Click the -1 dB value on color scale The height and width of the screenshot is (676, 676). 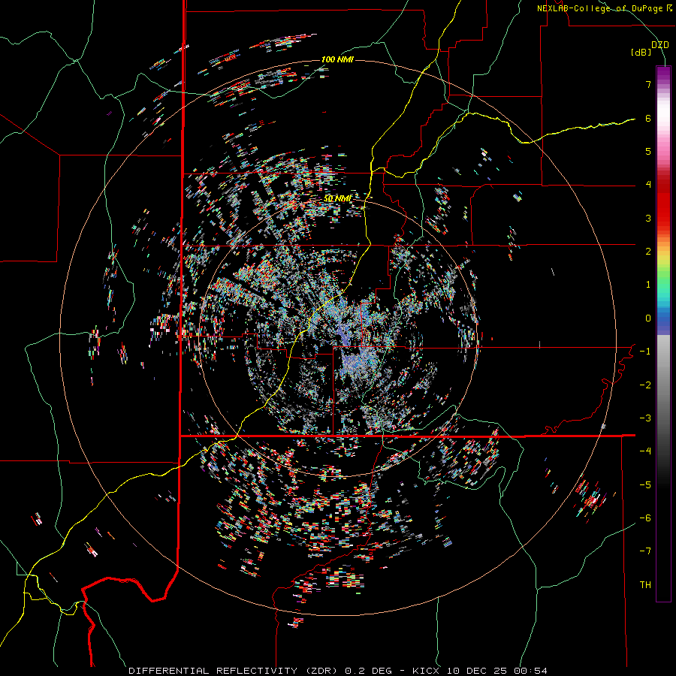[645, 352]
